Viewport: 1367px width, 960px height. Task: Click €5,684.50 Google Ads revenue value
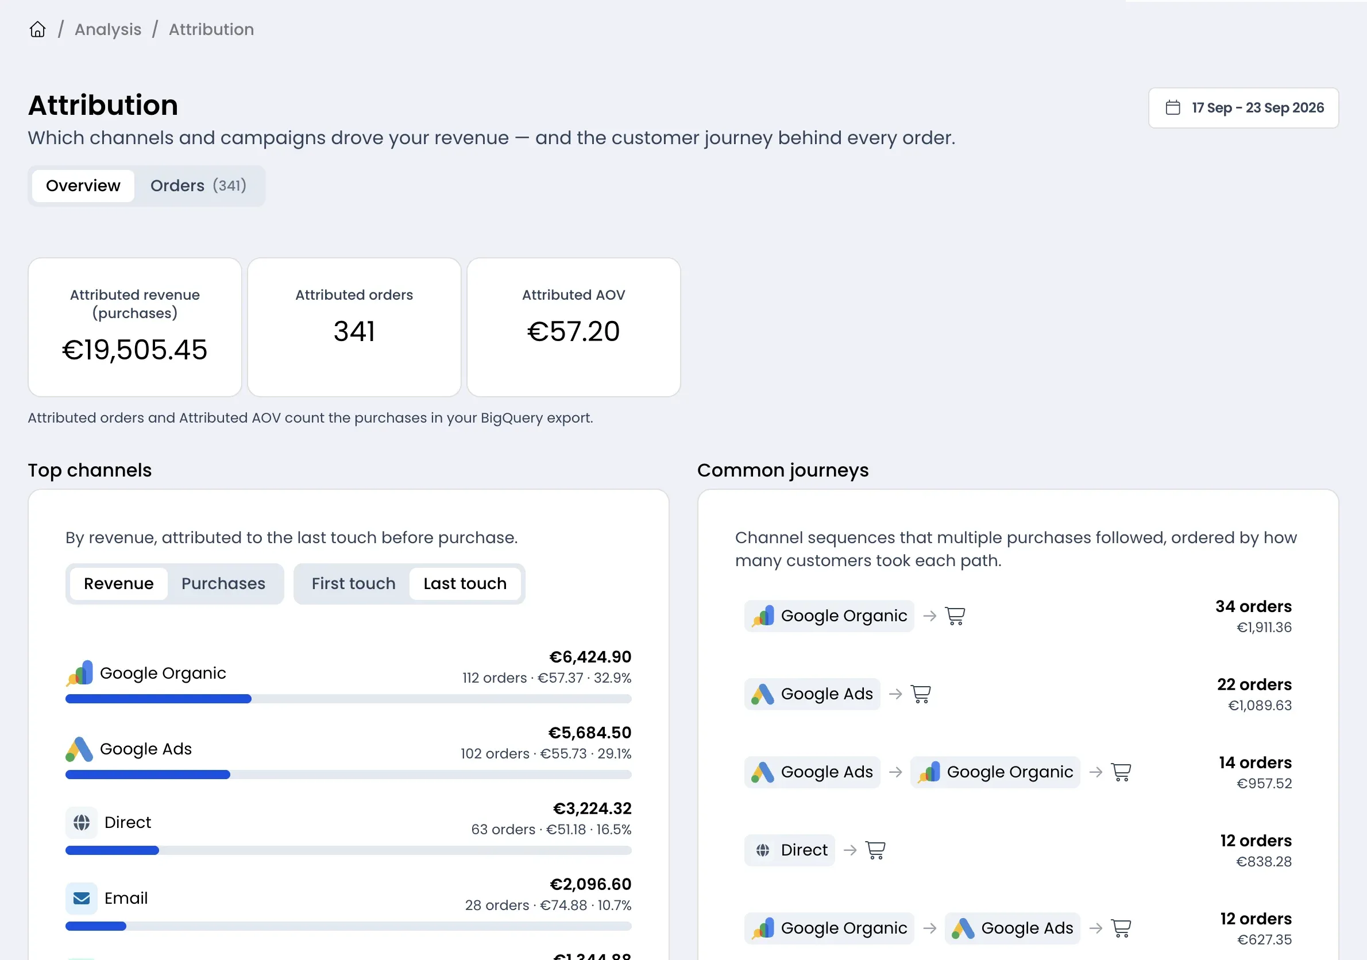point(589,732)
